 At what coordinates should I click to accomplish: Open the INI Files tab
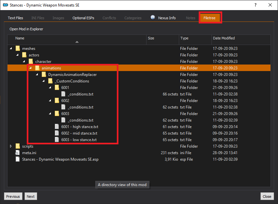pos(38,18)
